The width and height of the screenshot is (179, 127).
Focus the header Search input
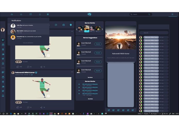pos(140,14)
